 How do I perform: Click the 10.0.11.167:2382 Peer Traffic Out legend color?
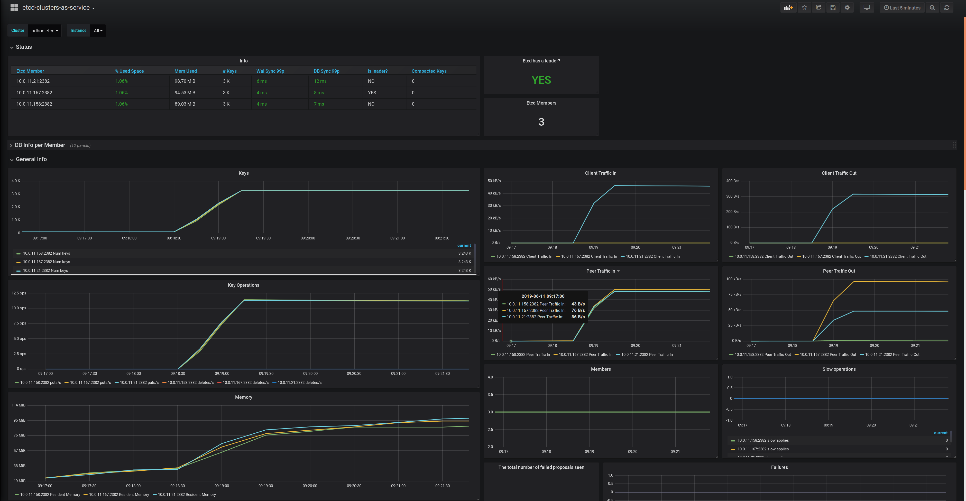[797, 355]
